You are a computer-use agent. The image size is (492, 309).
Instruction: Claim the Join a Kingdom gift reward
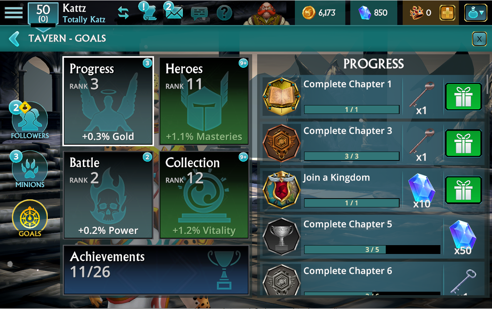(464, 190)
